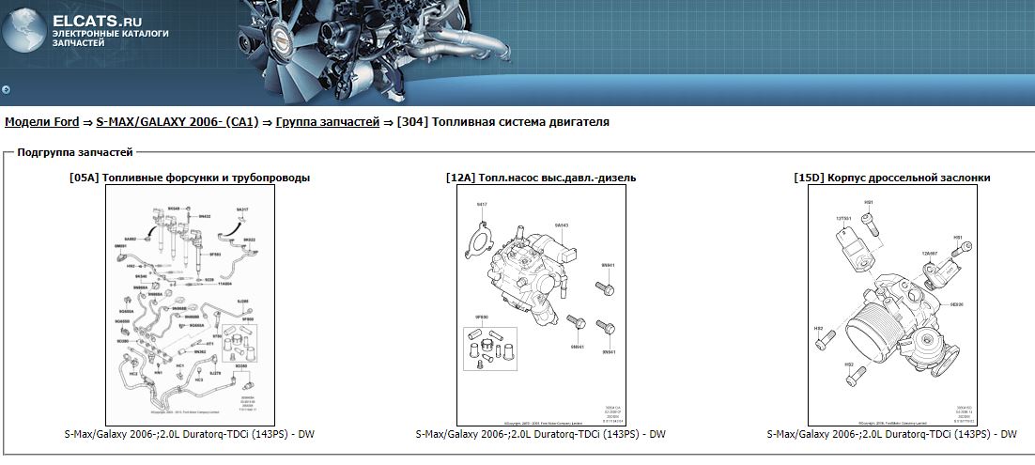Click gasket 9417 in the fuel pump diagram
This screenshot has height=465, width=1035.
(x=484, y=232)
